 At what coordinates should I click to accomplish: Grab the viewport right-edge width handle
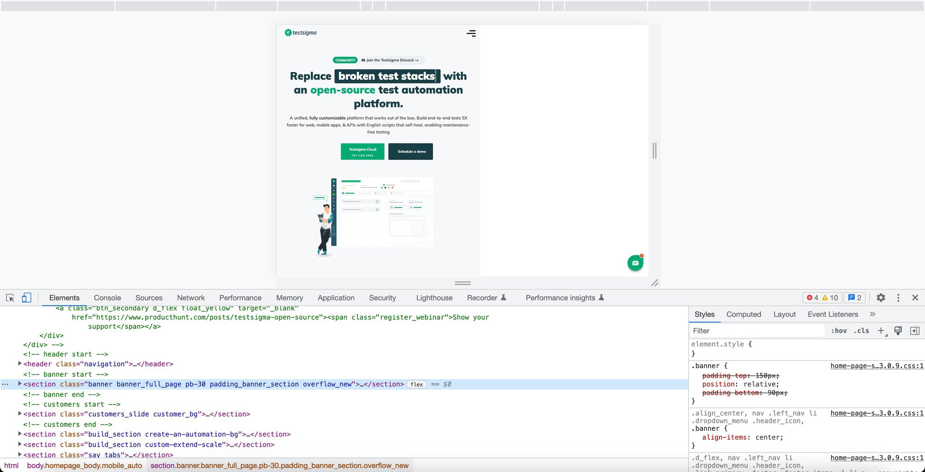pyautogui.click(x=654, y=151)
